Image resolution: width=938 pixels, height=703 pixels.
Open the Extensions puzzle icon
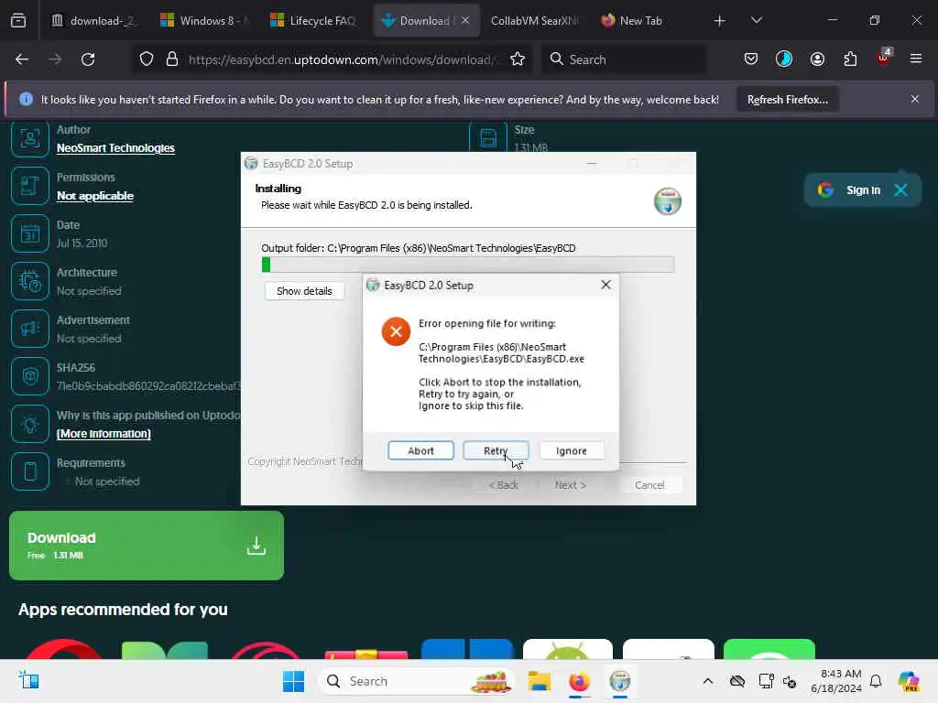click(x=850, y=59)
